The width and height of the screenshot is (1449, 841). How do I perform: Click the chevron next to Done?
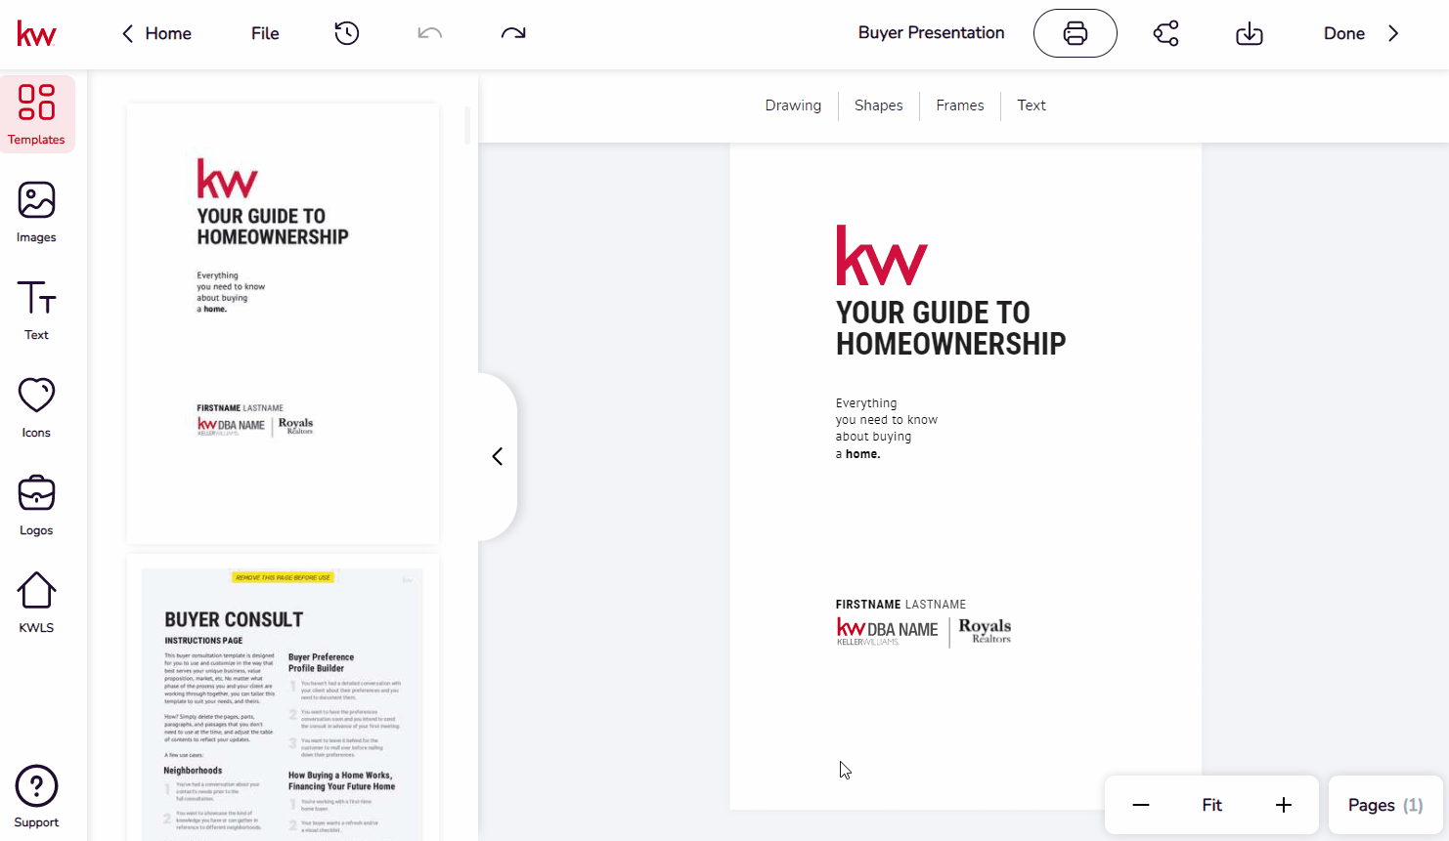(1393, 33)
